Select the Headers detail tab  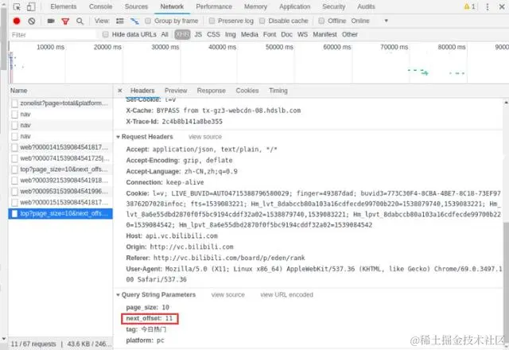point(142,91)
